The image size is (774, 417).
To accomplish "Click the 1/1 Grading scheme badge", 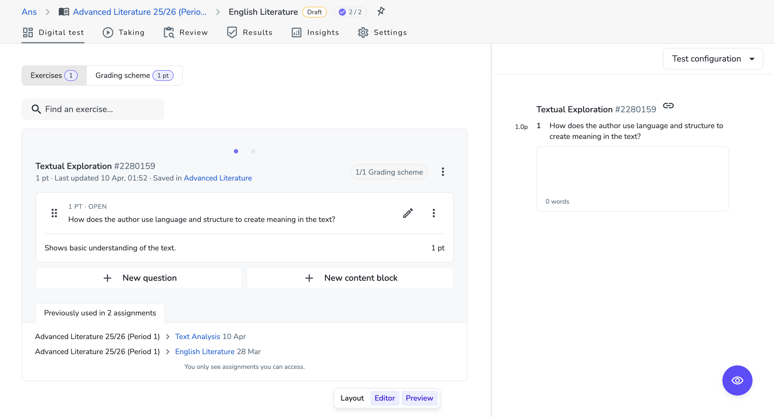I will coord(389,172).
